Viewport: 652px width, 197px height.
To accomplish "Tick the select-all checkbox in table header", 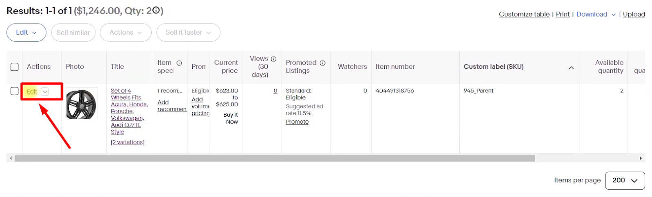I will (x=15, y=67).
